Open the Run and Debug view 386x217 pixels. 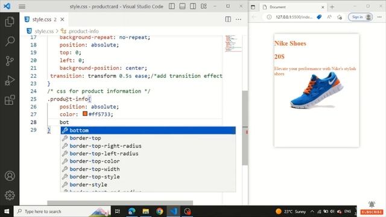coord(10,80)
